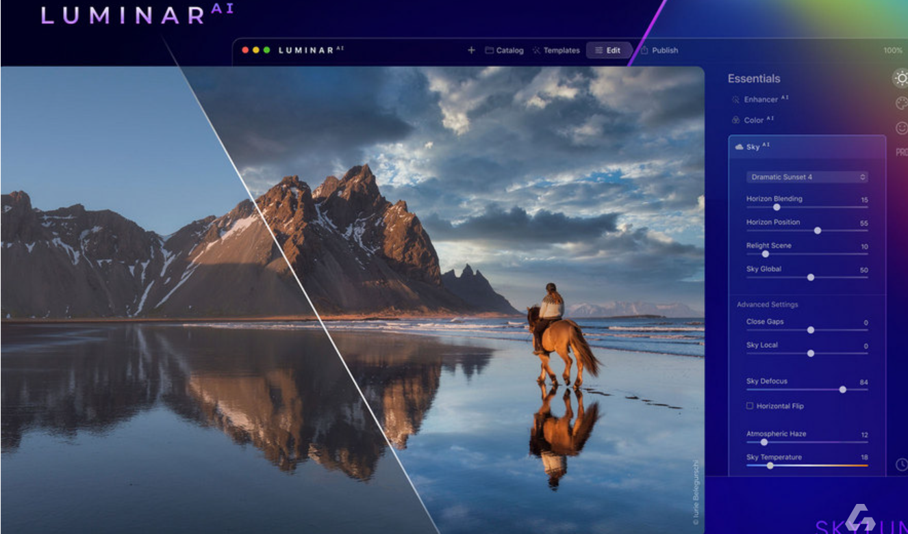This screenshot has height=534, width=908.
Task: Click the Publish share icon
Action: tap(644, 50)
